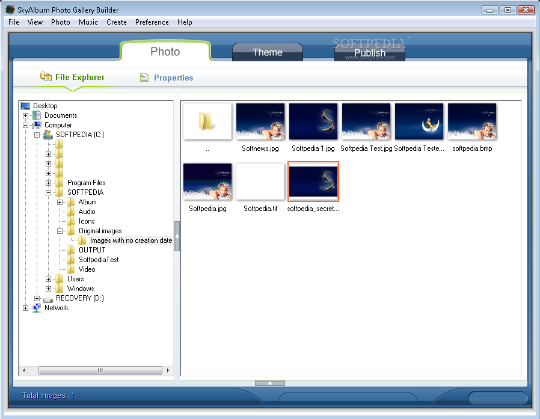
Task: Click the Program Files folder icon
Action: pyautogui.click(x=60, y=183)
